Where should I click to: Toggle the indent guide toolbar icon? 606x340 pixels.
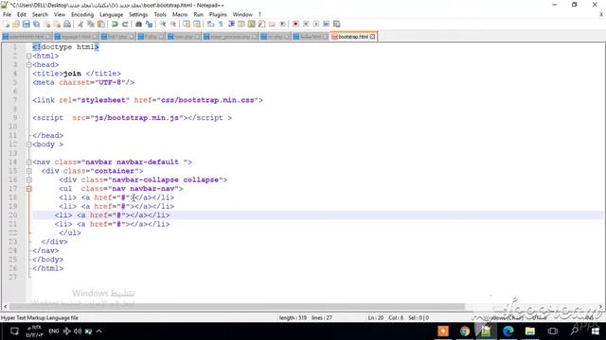pos(231,24)
